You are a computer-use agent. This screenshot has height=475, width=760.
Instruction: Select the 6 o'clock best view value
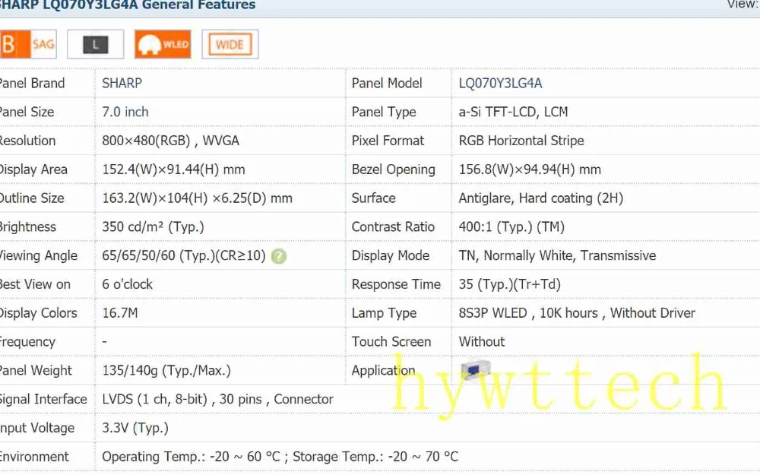(x=127, y=284)
